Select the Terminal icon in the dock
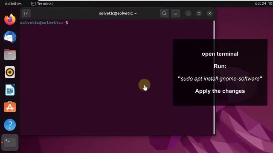 [10, 142]
